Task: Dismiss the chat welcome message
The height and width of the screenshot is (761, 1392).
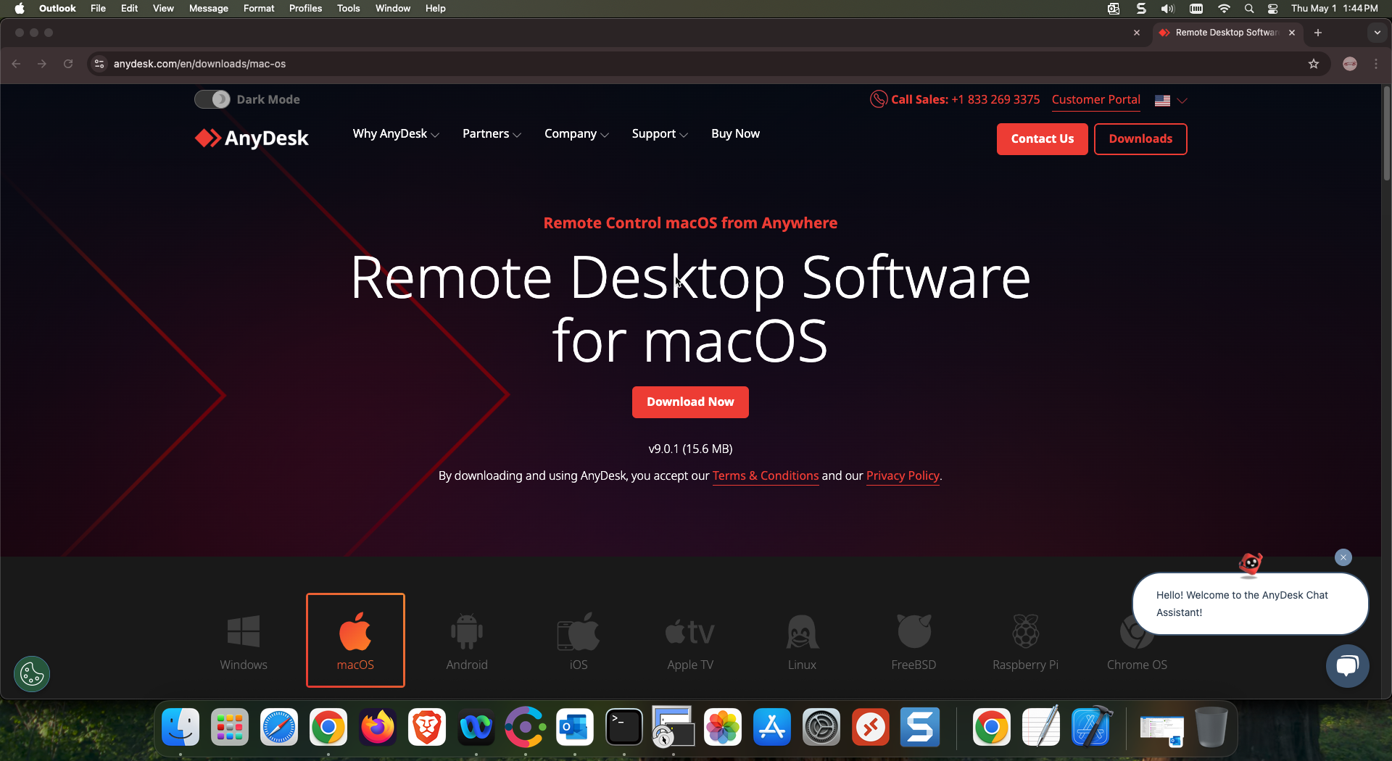Action: click(1343, 557)
